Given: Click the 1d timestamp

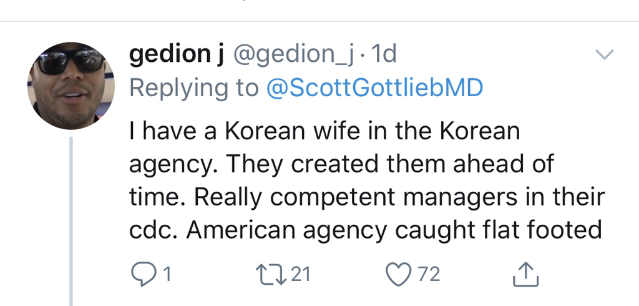Looking at the screenshot, I should click(383, 56).
